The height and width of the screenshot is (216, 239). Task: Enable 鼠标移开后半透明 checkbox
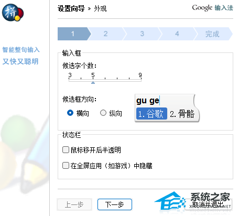[66, 150]
